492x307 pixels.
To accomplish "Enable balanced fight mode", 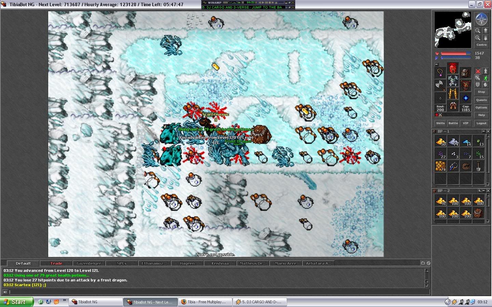I will (478, 78).
